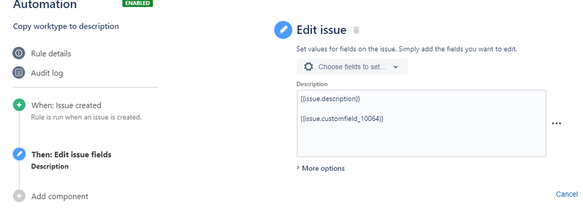Open the three-dots menu beside Description

click(556, 124)
